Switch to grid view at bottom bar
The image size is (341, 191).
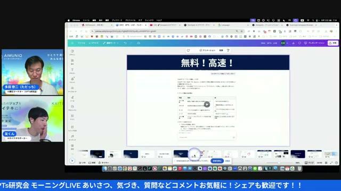click(x=326, y=163)
